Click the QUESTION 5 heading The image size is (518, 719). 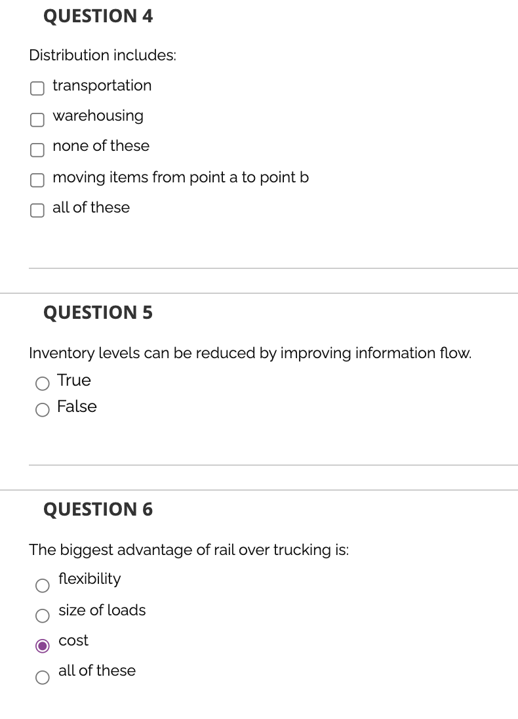98,313
